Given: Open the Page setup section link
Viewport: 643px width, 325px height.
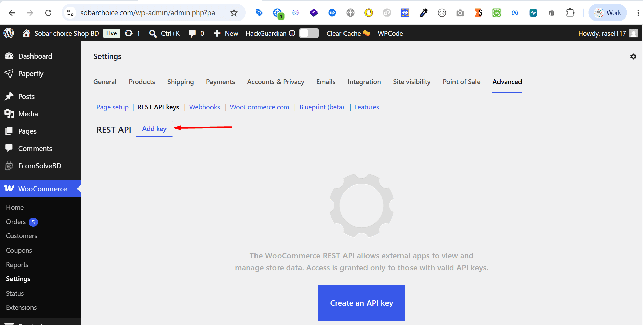Looking at the screenshot, I should pyautogui.click(x=112, y=107).
